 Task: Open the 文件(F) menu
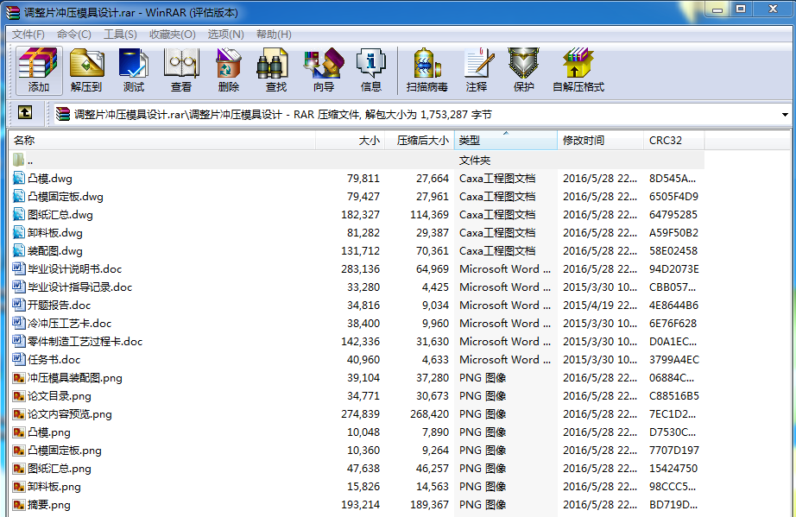click(28, 34)
